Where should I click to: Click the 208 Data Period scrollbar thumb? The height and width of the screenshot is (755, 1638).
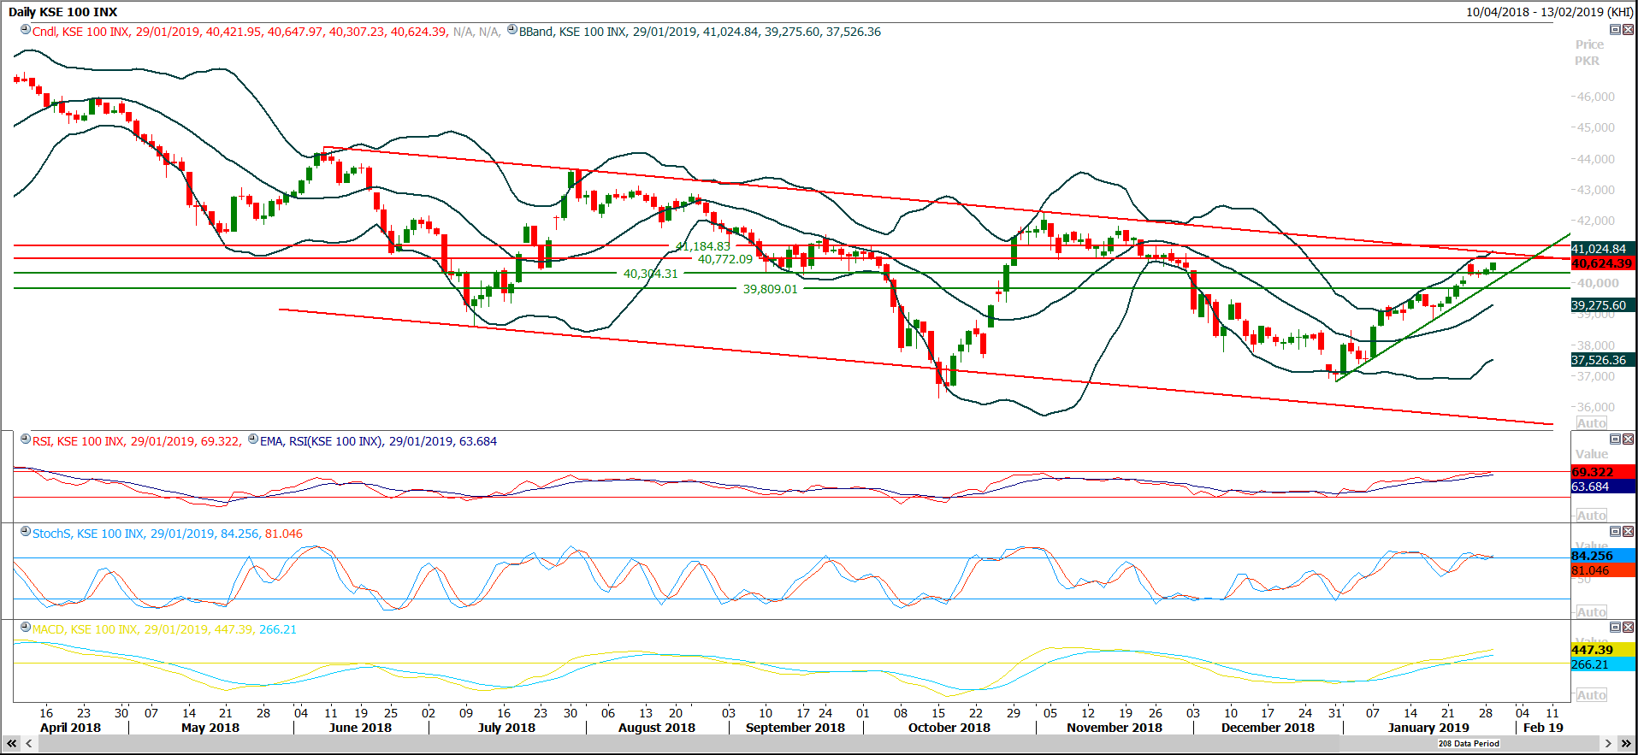click(1469, 744)
